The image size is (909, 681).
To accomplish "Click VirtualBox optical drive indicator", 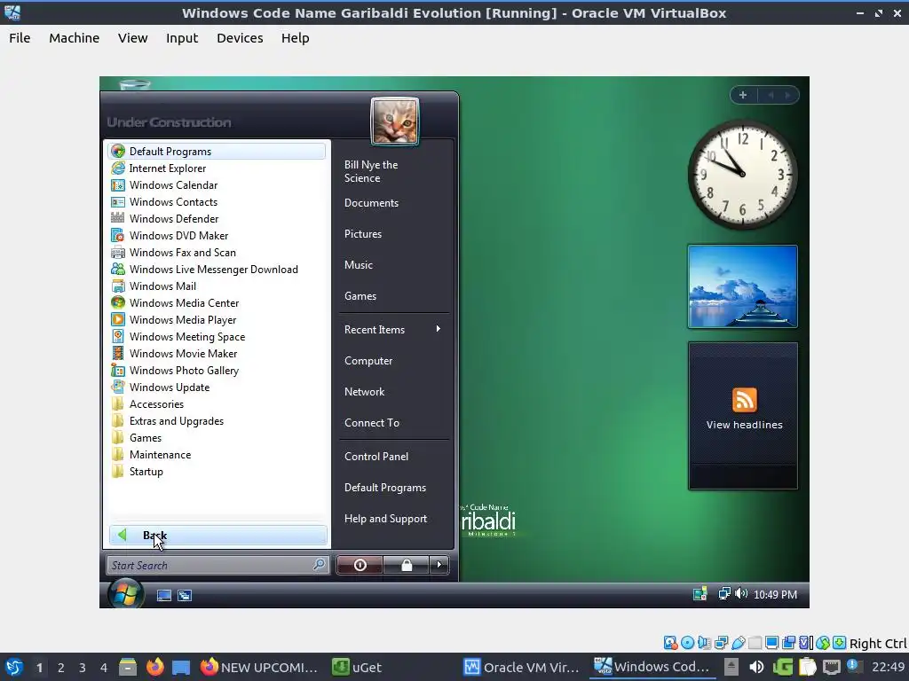I will (x=688, y=643).
